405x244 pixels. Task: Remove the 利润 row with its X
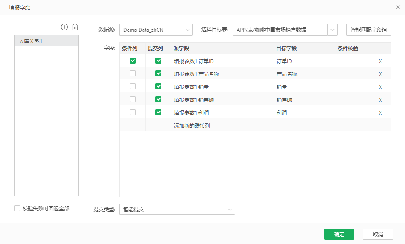(x=380, y=113)
